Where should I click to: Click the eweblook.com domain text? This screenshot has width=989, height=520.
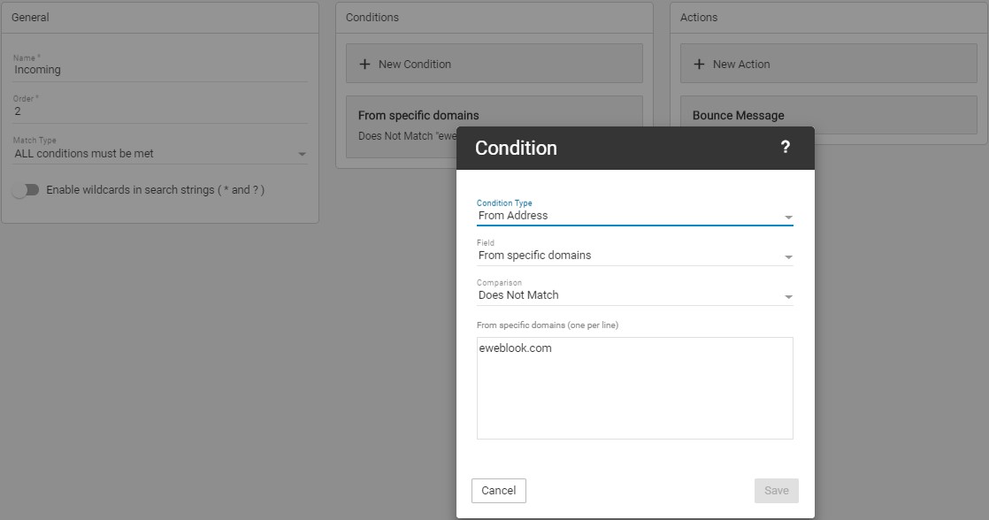[x=515, y=348]
